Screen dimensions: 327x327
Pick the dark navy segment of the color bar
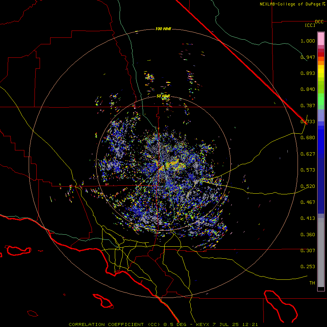[321, 186]
